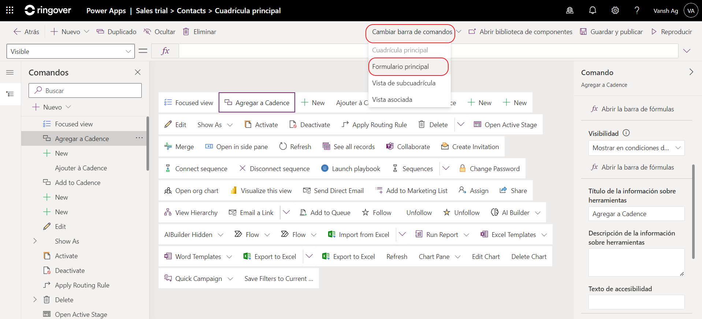702x319 pixels.
Task: Select Cuadrícula principal menu item
Action: pyautogui.click(x=409, y=50)
